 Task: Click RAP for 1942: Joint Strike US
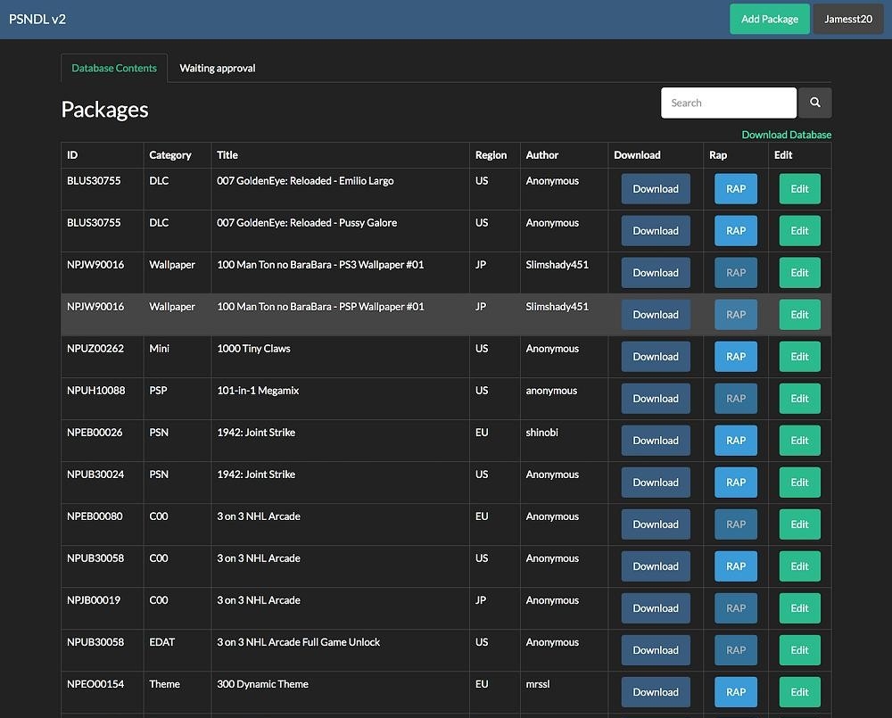tap(735, 483)
